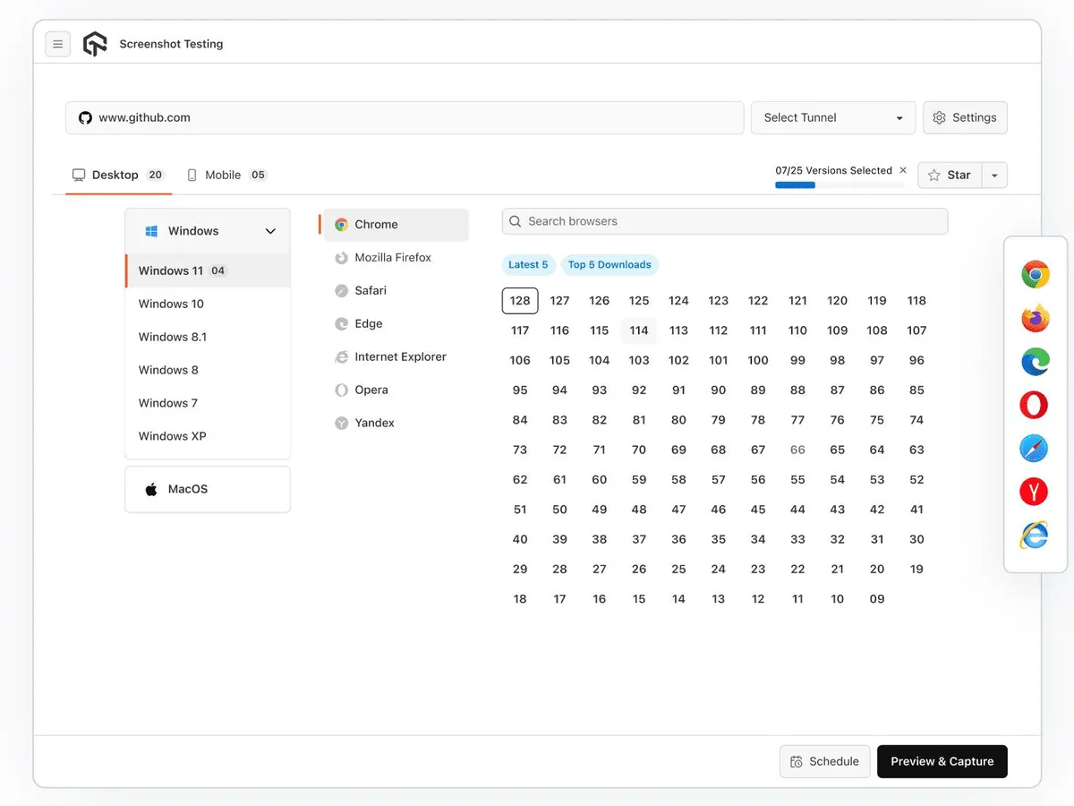Select Chrome version 73
The image size is (1074, 806).
(520, 450)
